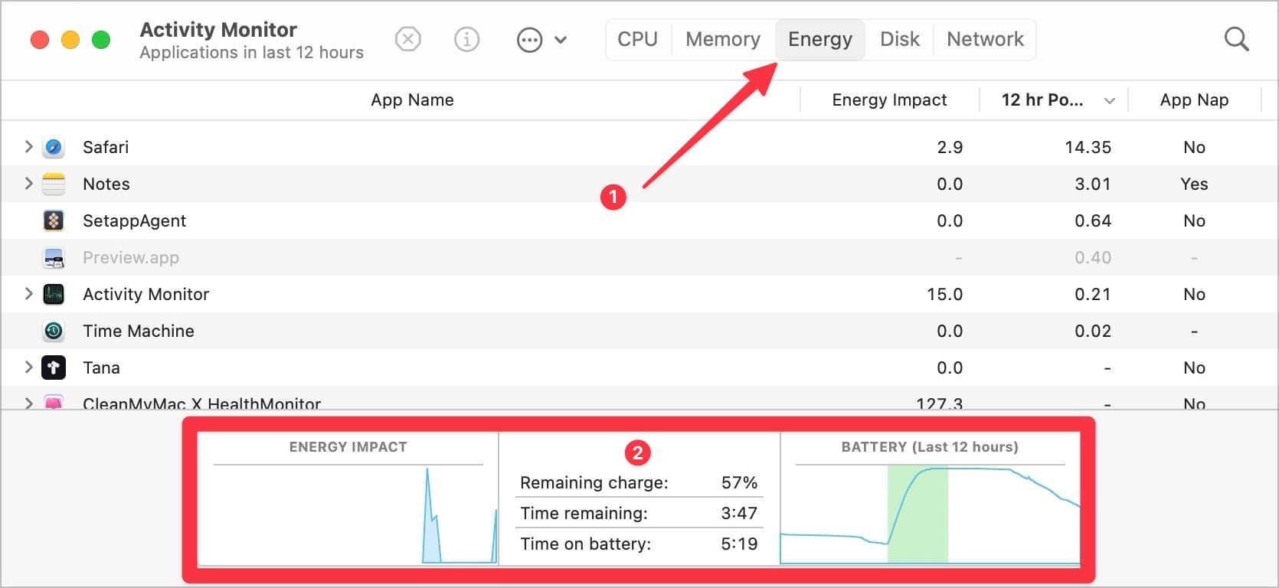Expand the Safari process row
The width and height of the screenshot is (1279, 588).
[28, 146]
